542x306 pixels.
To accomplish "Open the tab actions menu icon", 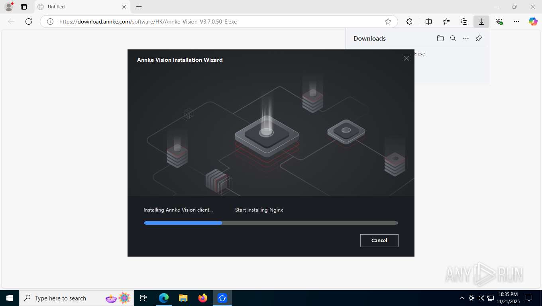I will [x=24, y=7].
